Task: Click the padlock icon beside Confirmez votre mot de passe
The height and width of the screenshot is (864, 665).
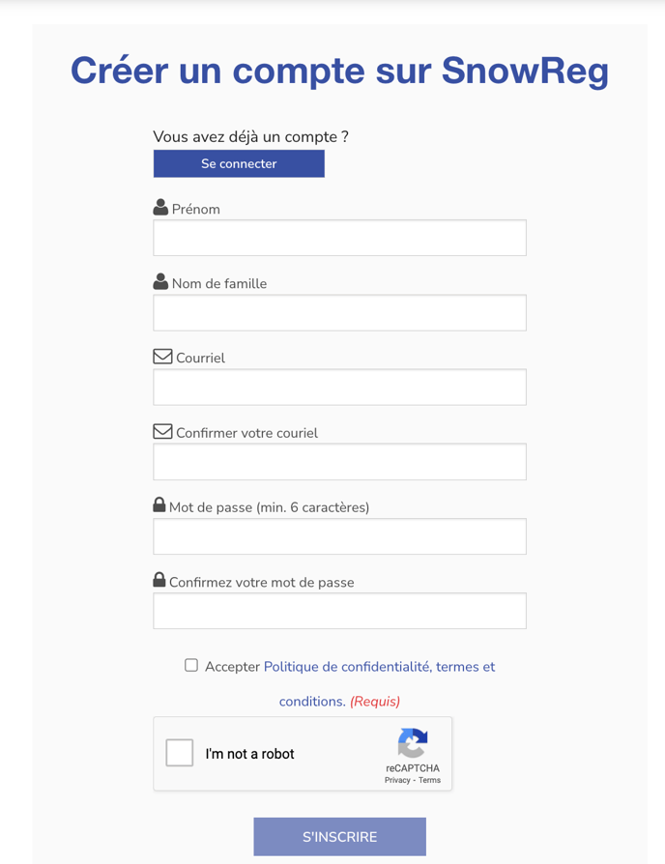Action: 159,580
